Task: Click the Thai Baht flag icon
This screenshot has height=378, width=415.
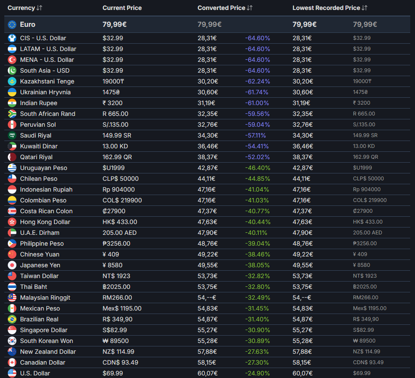Action: point(12,287)
